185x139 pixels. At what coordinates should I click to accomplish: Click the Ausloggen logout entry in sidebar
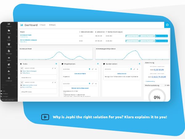coord(4,96)
